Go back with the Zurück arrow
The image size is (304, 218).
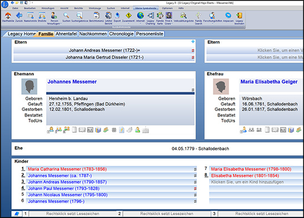[x=19, y=16]
